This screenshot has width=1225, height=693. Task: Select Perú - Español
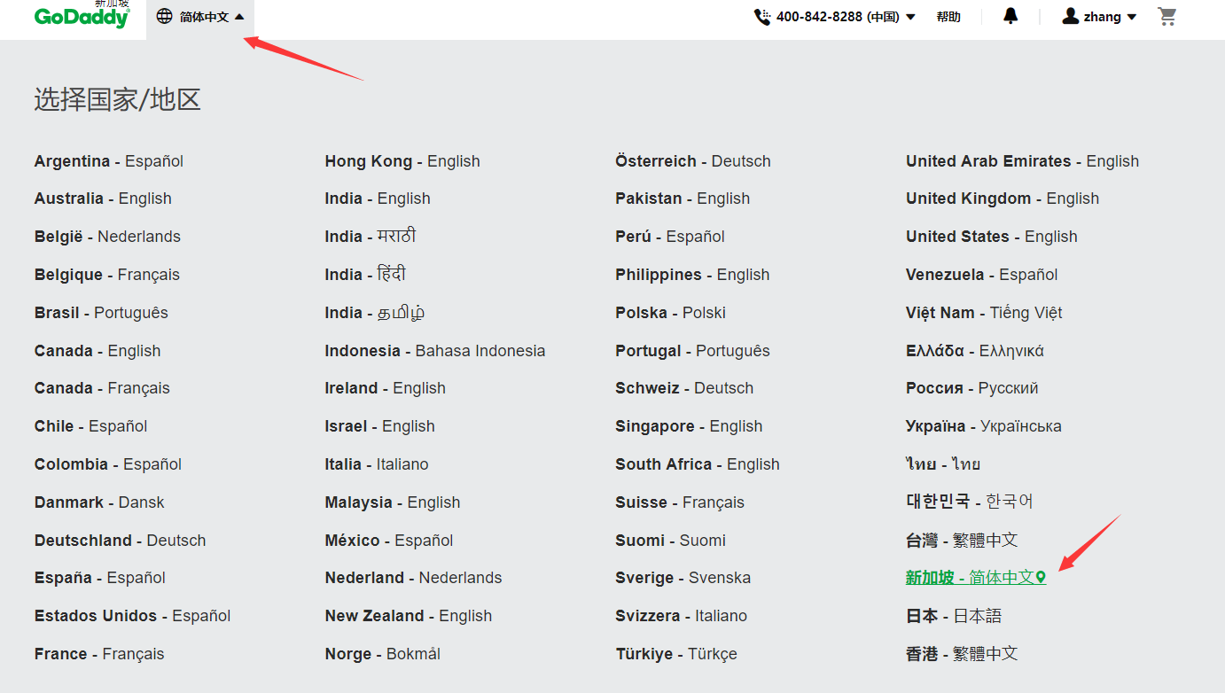(670, 237)
